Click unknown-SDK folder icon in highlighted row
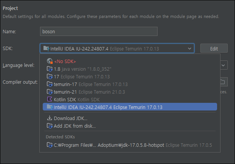 click(50, 107)
